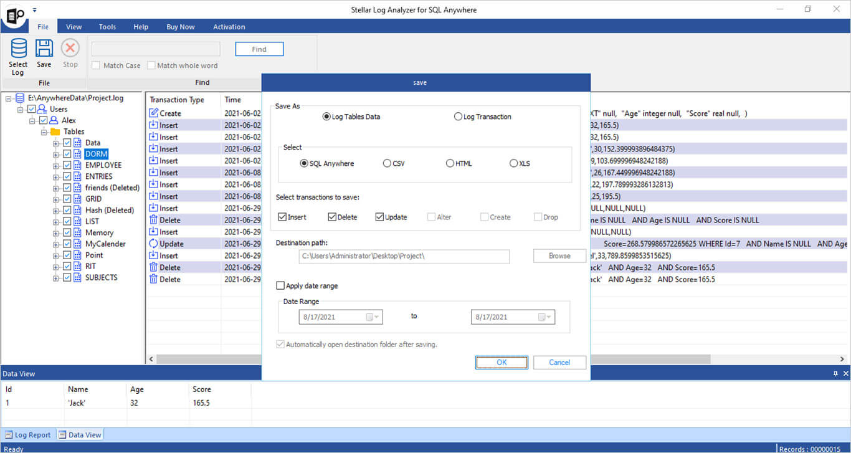Screen dimensions: 851x453
Task: Expand the Data table node
Action: pyautogui.click(x=56, y=143)
